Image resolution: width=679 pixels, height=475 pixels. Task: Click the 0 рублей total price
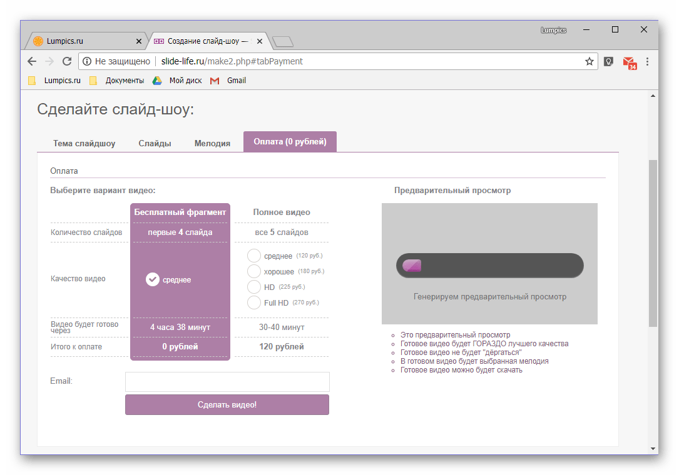[x=180, y=346]
